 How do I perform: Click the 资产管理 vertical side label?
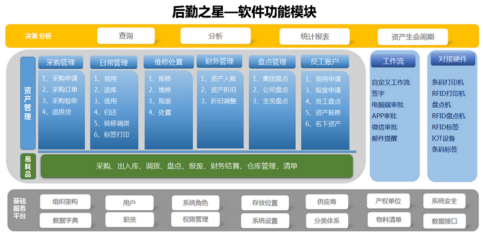28,104
